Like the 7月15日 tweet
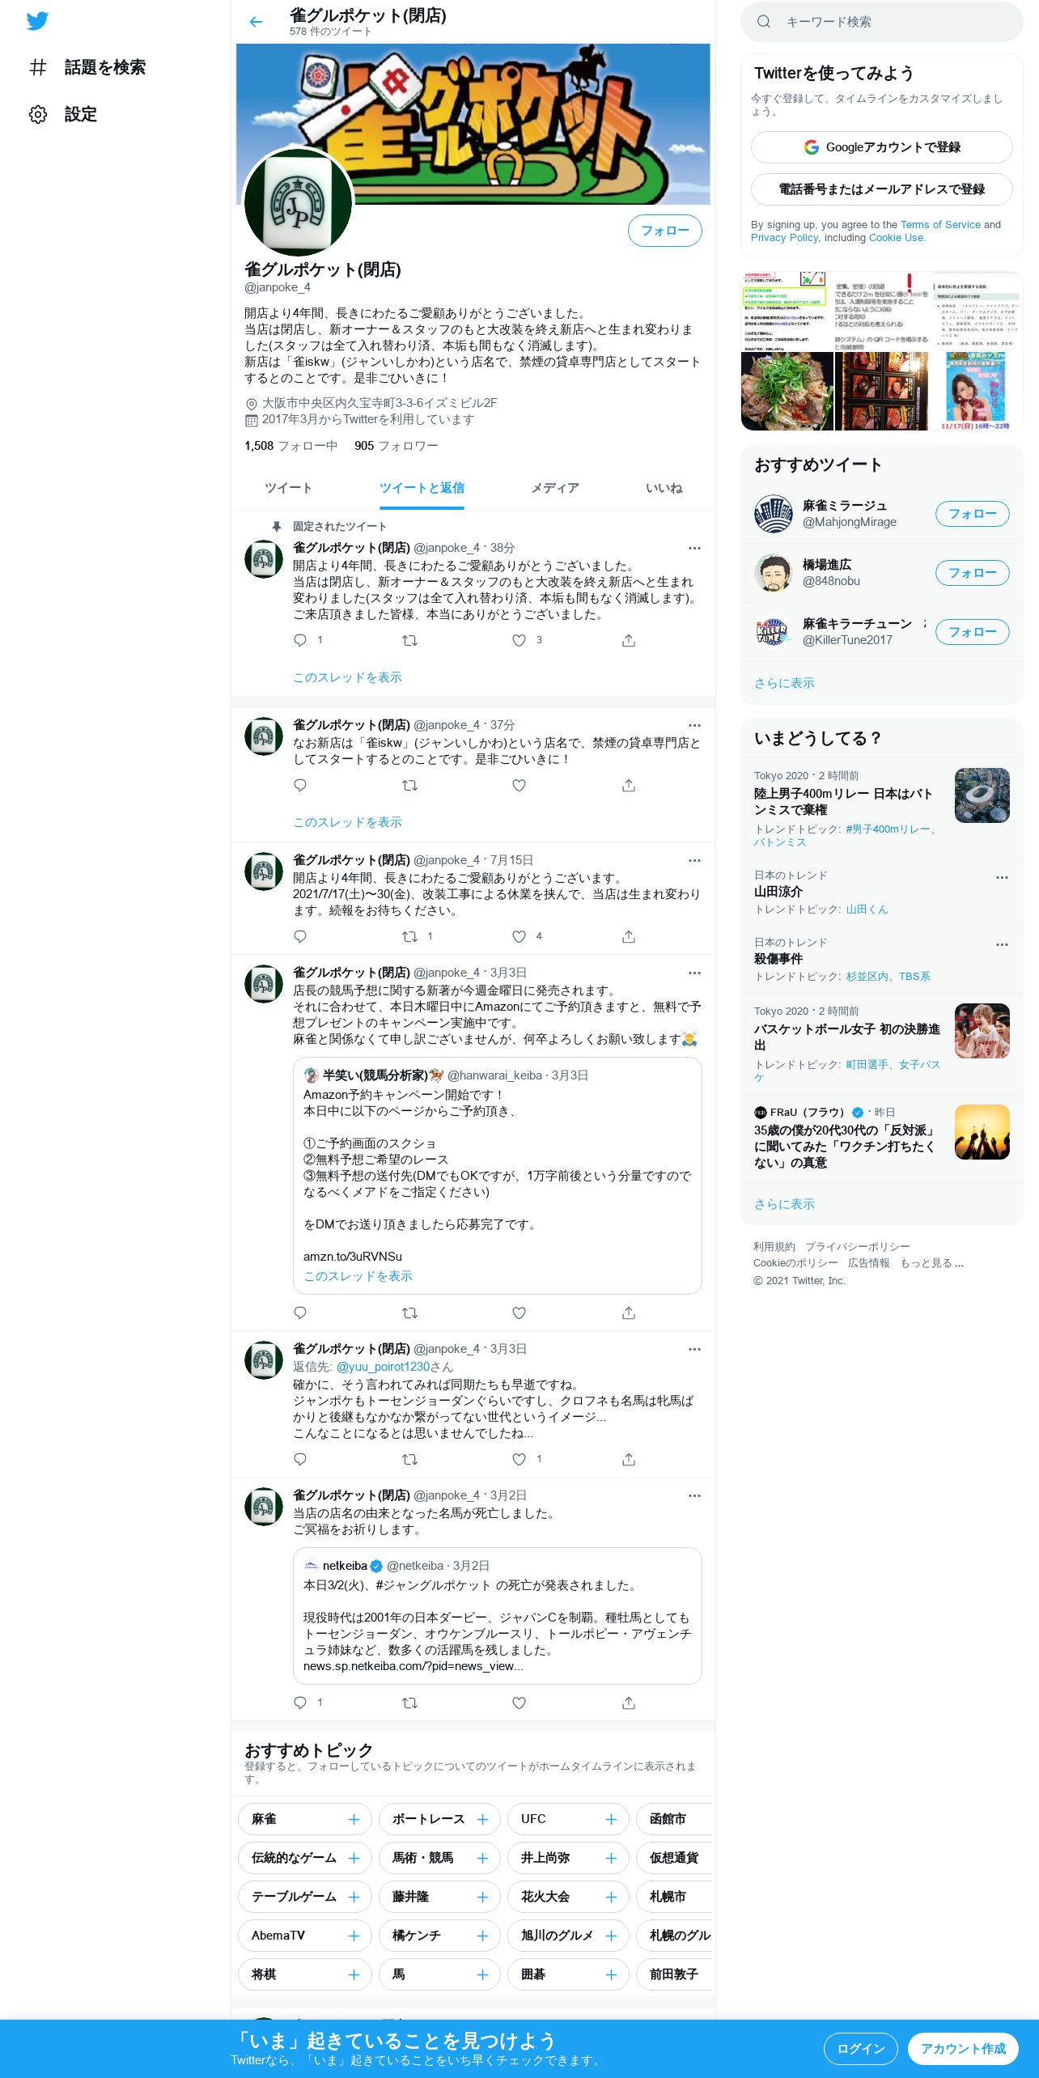This screenshot has width=1039, height=2078. (519, 936)
